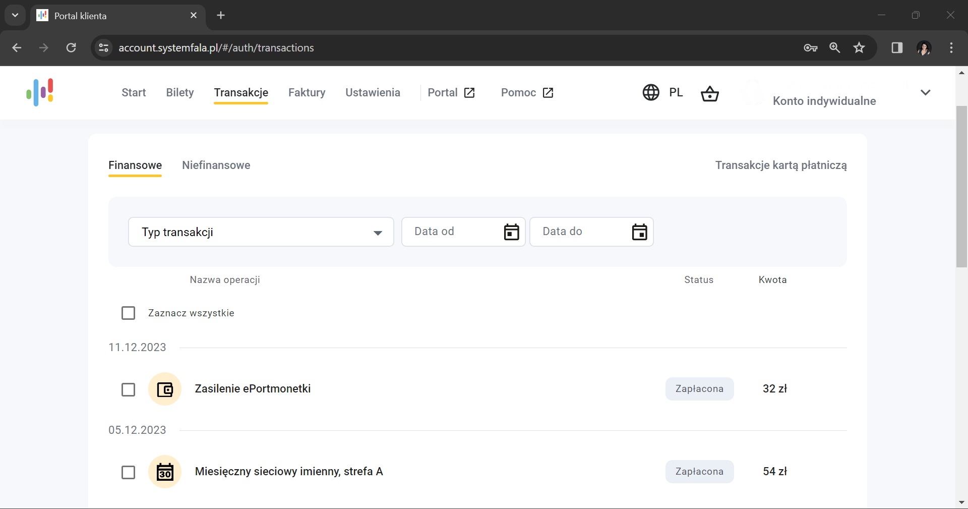Expand the Konto indywidualne account menu
Viewport: 968px width, 509px height.
pos(925,92)
